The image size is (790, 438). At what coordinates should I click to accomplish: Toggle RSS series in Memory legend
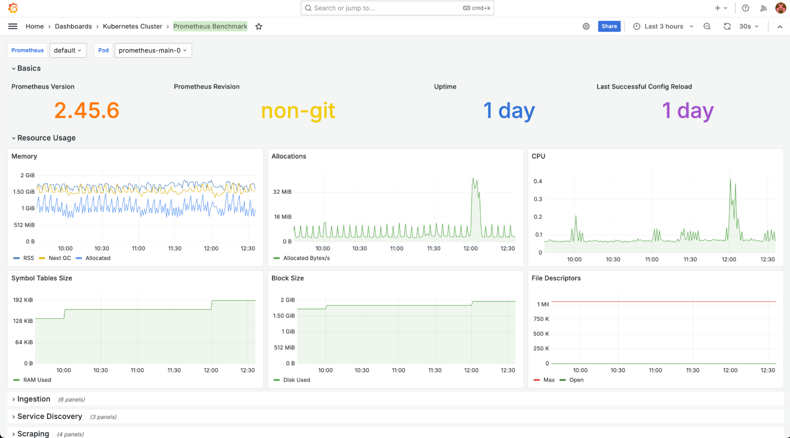click(x=28, y=258)
